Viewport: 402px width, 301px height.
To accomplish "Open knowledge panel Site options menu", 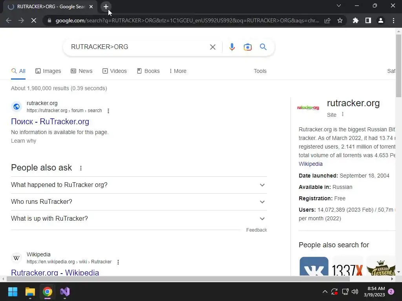I will pyautogui.click(x=343, y=114).
